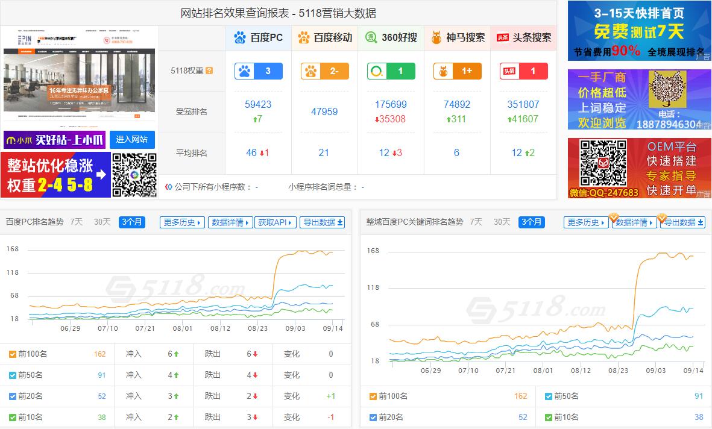Viewport: 712px width, 429px height.
Task: Open 更多历史 dropdown in Baidu PC trend panel
Action: click(182, 222)
